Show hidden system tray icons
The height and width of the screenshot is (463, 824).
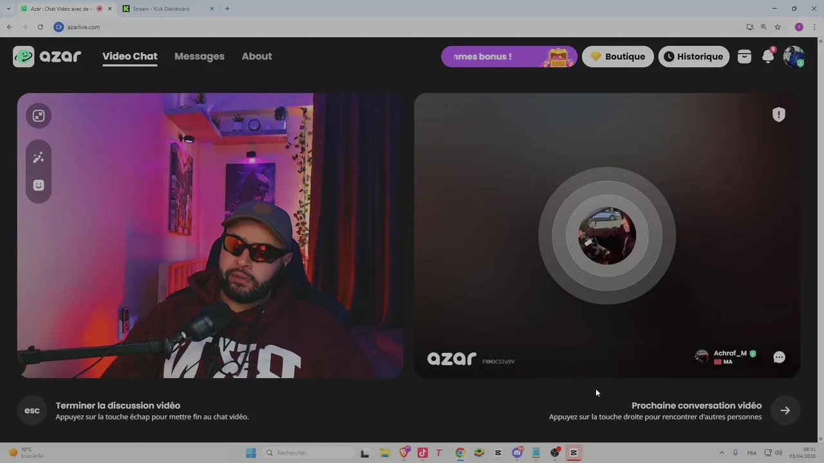pos(721,453)
